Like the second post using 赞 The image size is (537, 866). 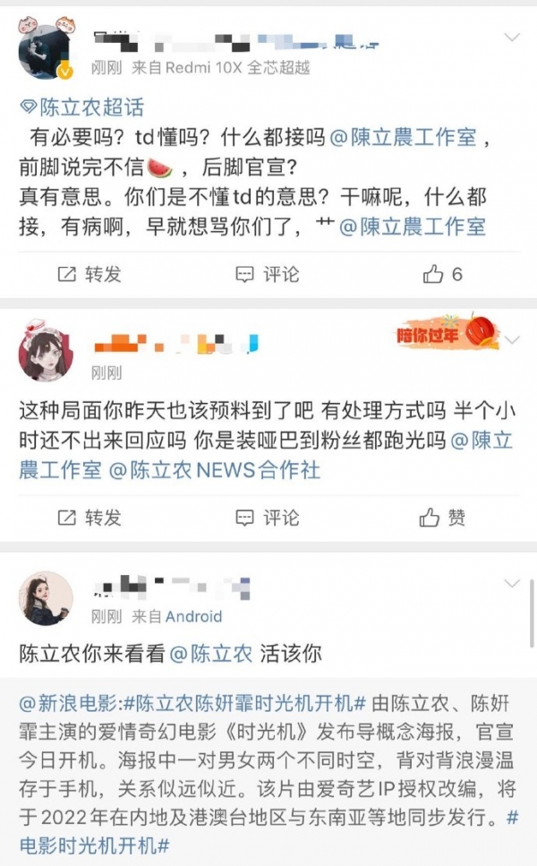coord(442,518)
